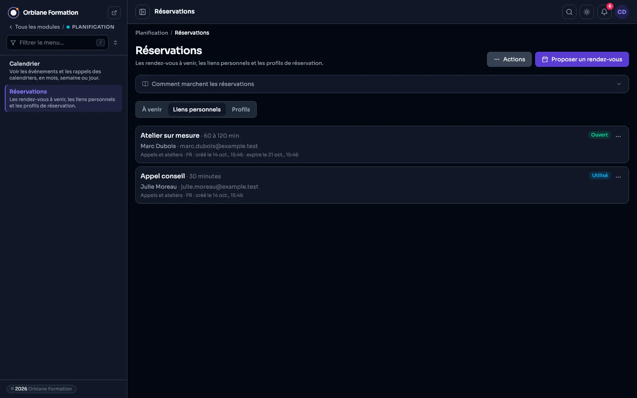Expand or collapse all menu sections icon
Image resolution: width=637 pixels, height=398 pixels.
pos(115,43)
